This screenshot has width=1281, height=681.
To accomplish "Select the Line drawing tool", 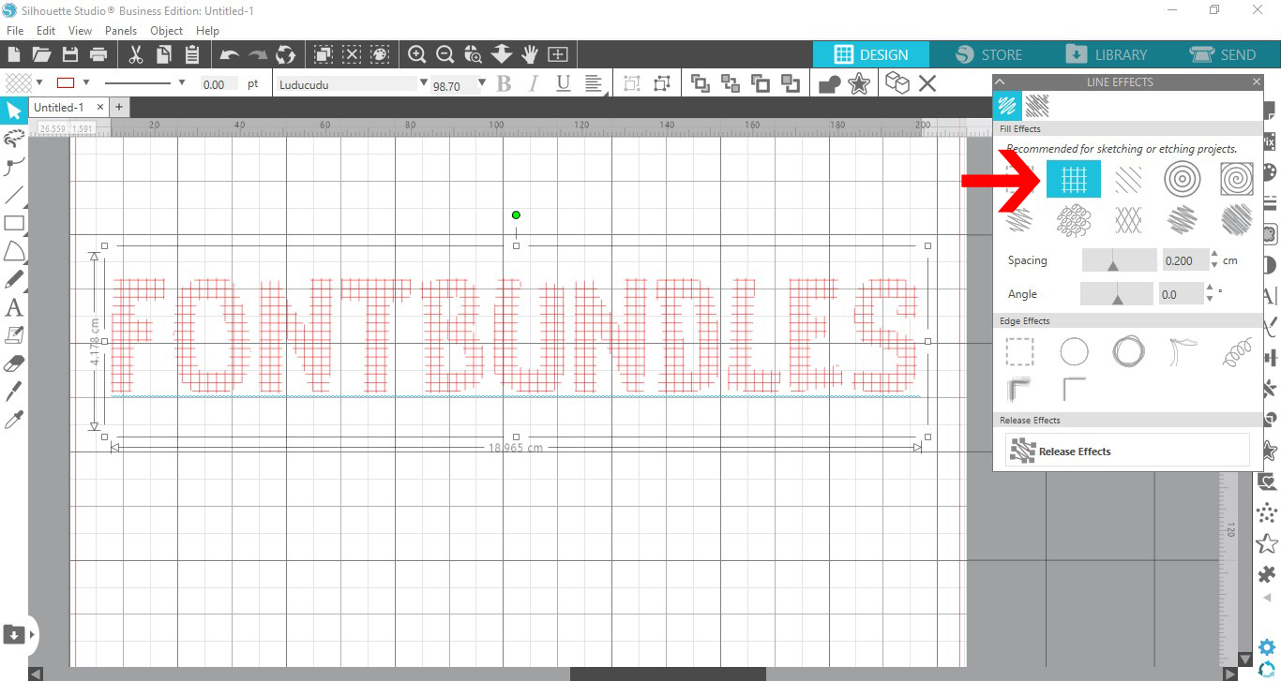I will (13, 195).
